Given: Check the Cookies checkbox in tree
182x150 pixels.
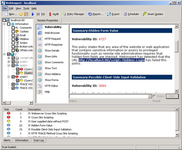Looking at the screenshot, I should pos(13,31).
